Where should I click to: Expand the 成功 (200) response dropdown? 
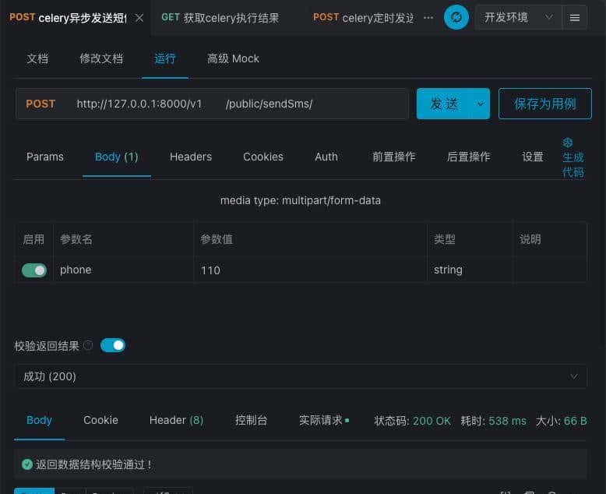pos(301,376)
